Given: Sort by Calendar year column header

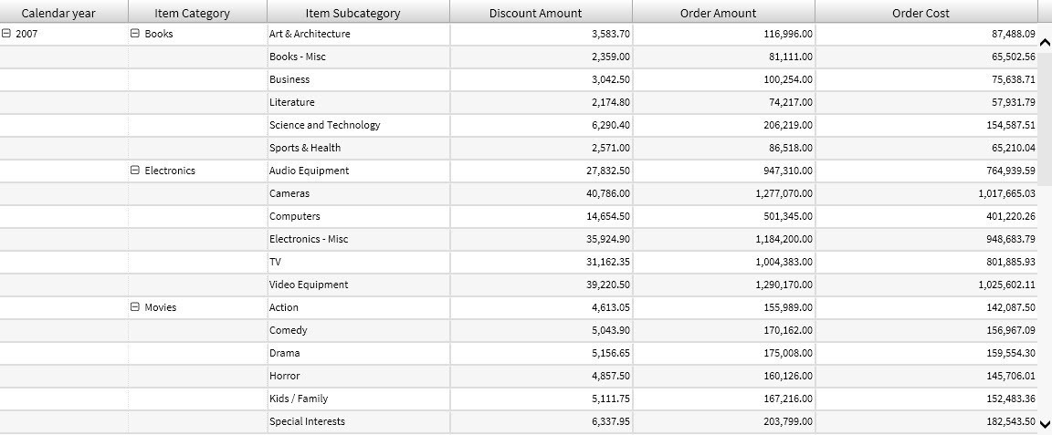Looking at the screenshot, I should pos(58,13).
